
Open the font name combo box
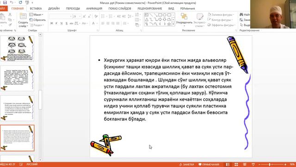click(61, 17)
